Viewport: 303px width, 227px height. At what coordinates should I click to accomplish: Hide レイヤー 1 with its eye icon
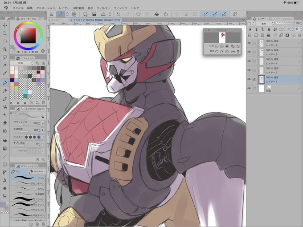pos(249,61)
